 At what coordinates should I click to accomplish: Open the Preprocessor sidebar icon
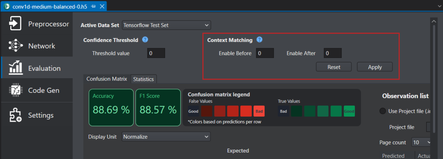15,23
